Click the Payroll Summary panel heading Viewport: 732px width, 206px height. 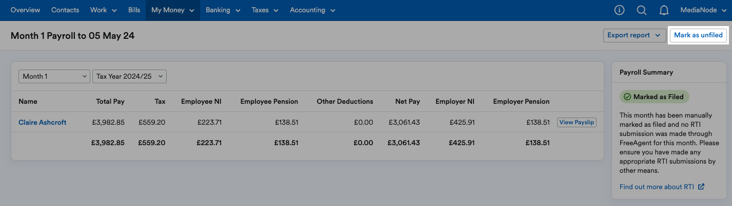point(646,73)
